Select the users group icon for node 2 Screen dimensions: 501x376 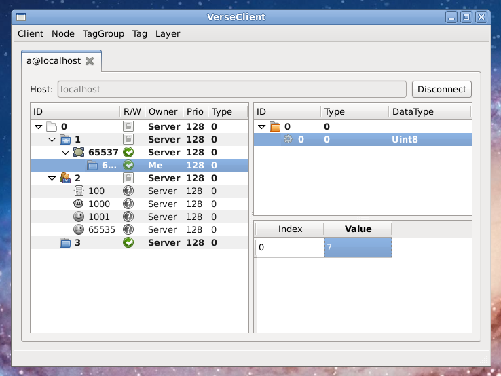coord(65,178)
